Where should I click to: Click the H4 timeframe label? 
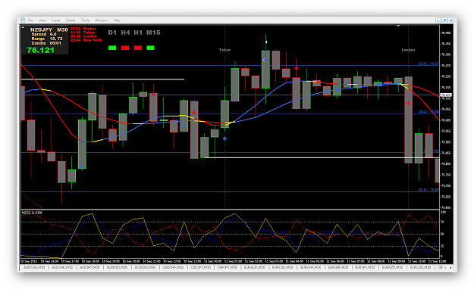coord(125,33)
